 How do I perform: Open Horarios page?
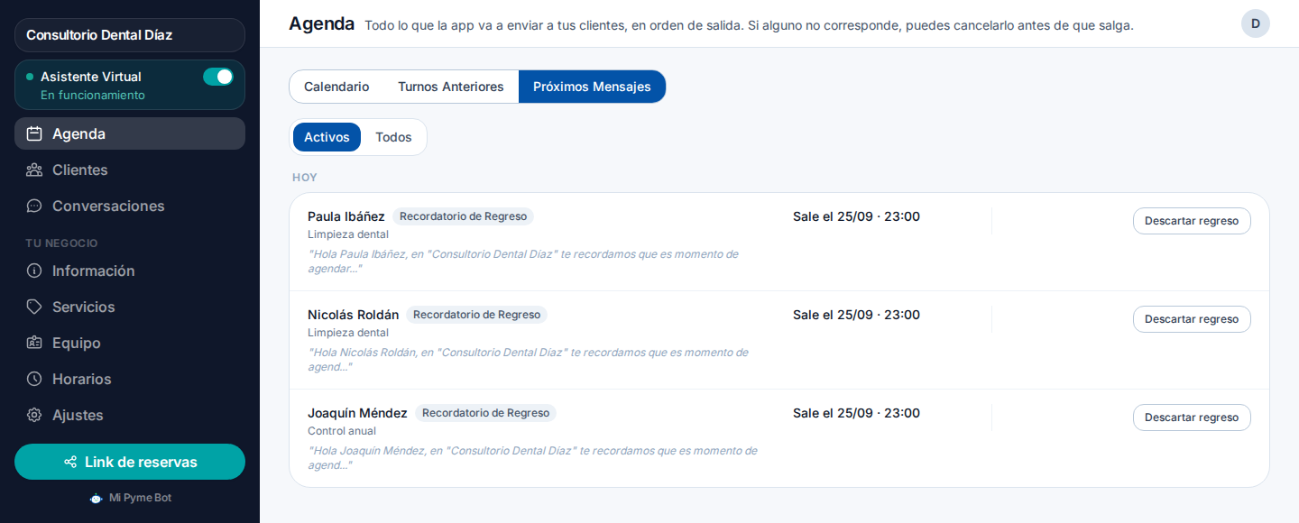[130, 379]
